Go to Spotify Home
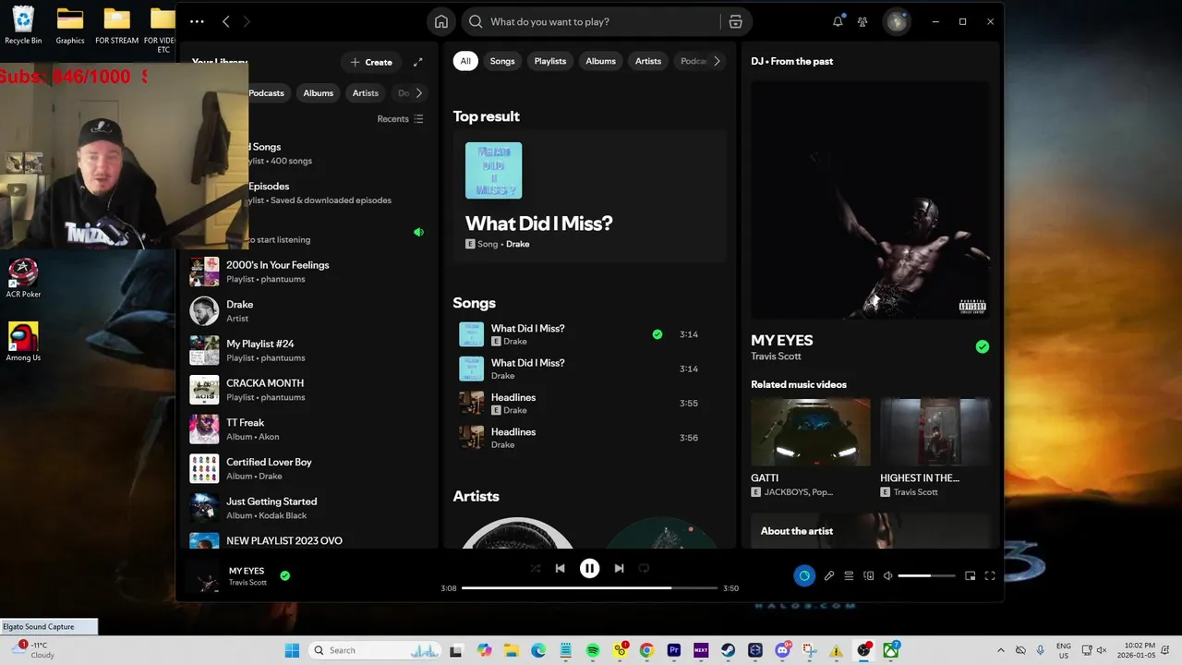This screenshot has height=665, width=1182. click(x=441, y=21)
